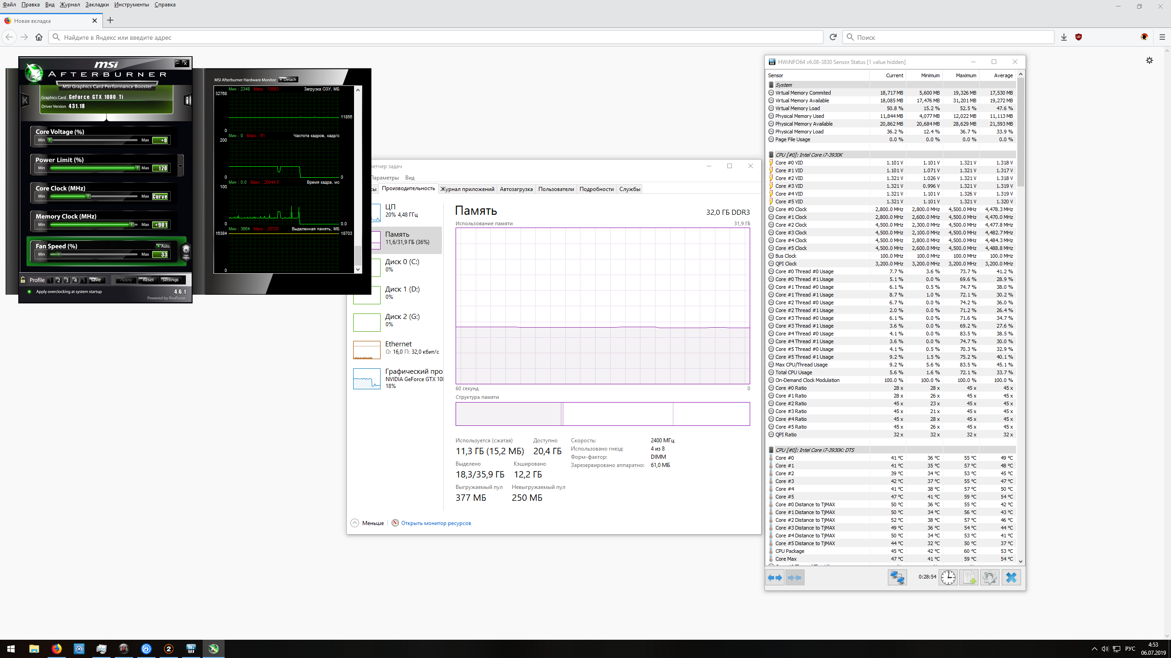
Task: Open HWiNFO remote network monitoring icon
Action: pos(897,578)
